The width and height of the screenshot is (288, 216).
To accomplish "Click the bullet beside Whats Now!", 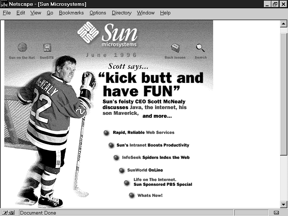I will click(x=132, y=195).
